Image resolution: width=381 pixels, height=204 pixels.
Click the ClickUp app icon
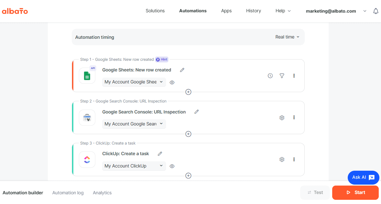pos(87,159)
